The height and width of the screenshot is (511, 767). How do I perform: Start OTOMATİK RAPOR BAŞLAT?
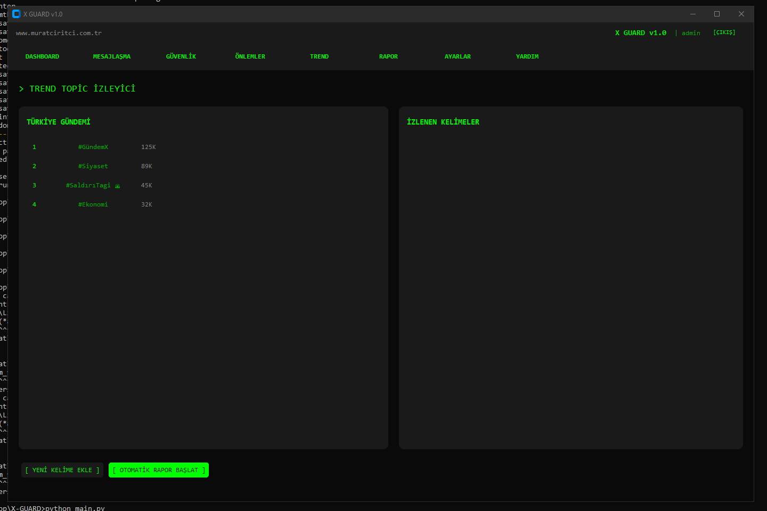click(x=159, y=470)
